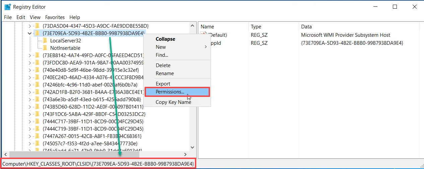Open the View menu
The height and width of the screenshot is (169, 424).
35,17
